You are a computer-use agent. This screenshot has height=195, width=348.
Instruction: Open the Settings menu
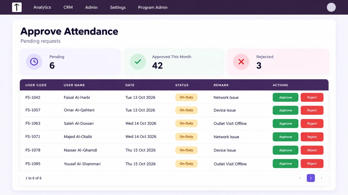pos(118,7)
